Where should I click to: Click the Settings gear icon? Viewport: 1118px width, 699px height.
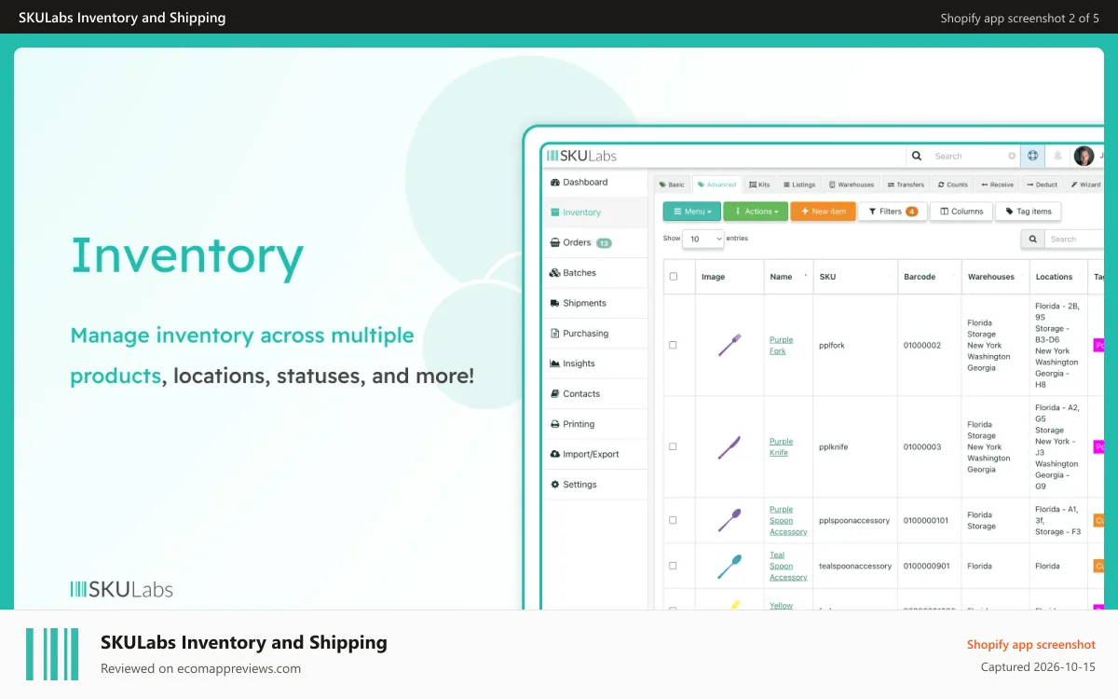pos(555,485)
